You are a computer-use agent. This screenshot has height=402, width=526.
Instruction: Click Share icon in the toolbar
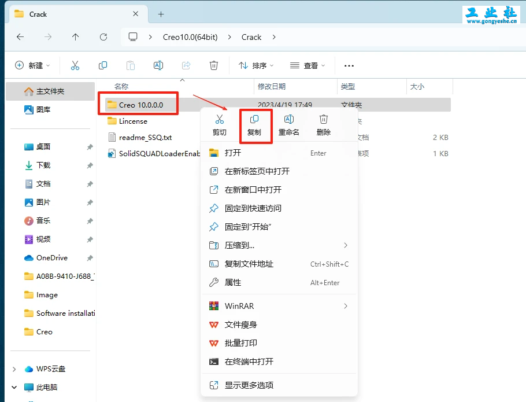point(186,65)
